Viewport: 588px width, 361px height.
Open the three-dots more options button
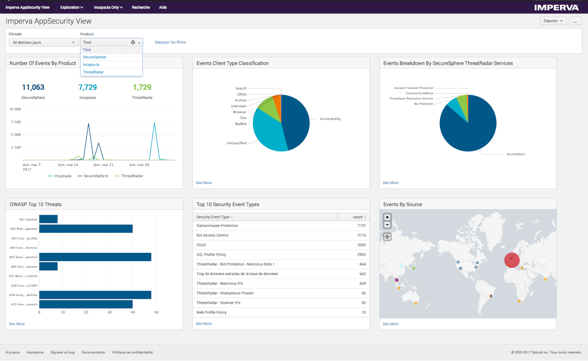(575, 21)
